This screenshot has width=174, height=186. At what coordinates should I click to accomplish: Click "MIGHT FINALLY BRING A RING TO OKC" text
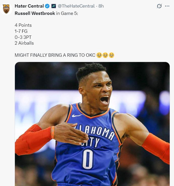(55, 55)
